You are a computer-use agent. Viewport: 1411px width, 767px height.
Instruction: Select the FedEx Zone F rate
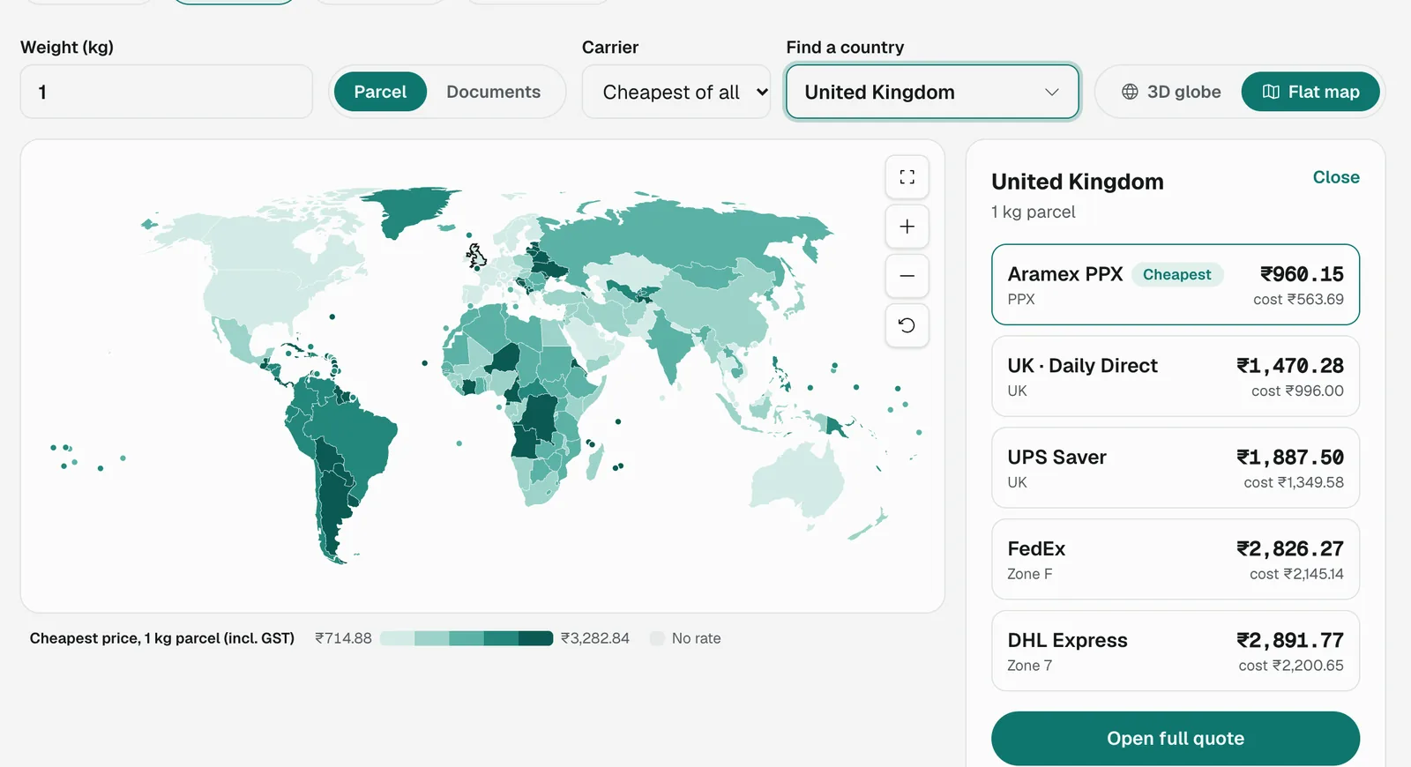[1176, 560]
